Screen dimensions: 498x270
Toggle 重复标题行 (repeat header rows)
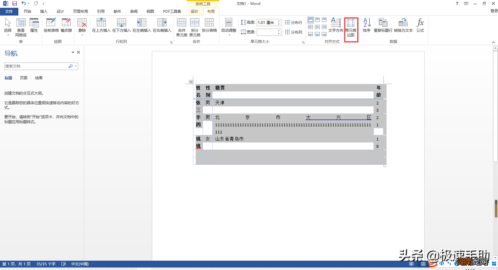tap(383, 26)
